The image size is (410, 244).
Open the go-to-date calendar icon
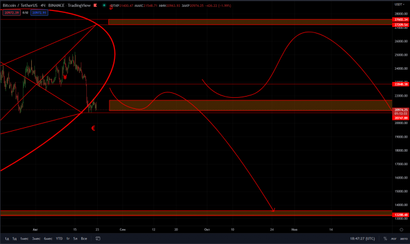98,238
